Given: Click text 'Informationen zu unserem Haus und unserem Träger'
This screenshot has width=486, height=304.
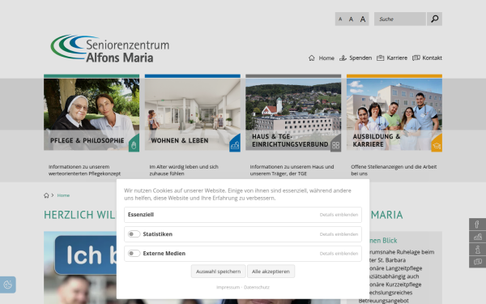Looking at the screenshot, I should coord(292,170).
